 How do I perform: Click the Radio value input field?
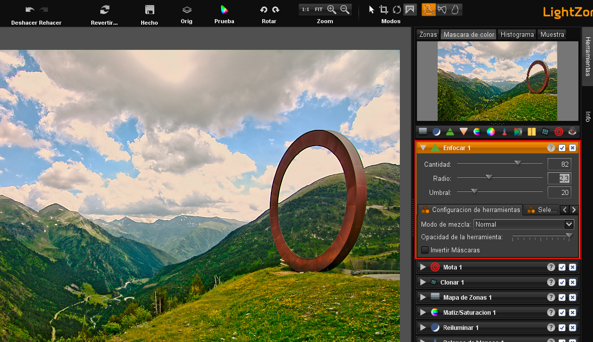coord(560,177)
